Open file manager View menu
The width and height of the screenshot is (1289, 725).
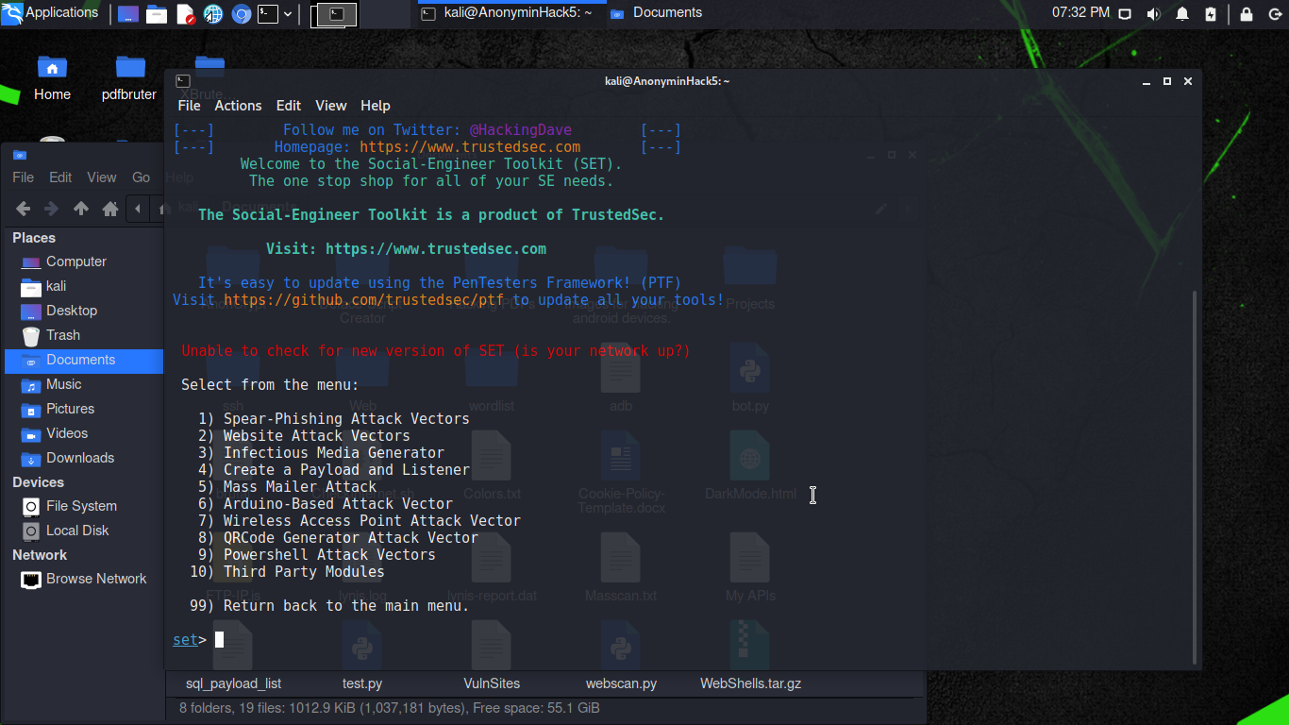[102, 177]
